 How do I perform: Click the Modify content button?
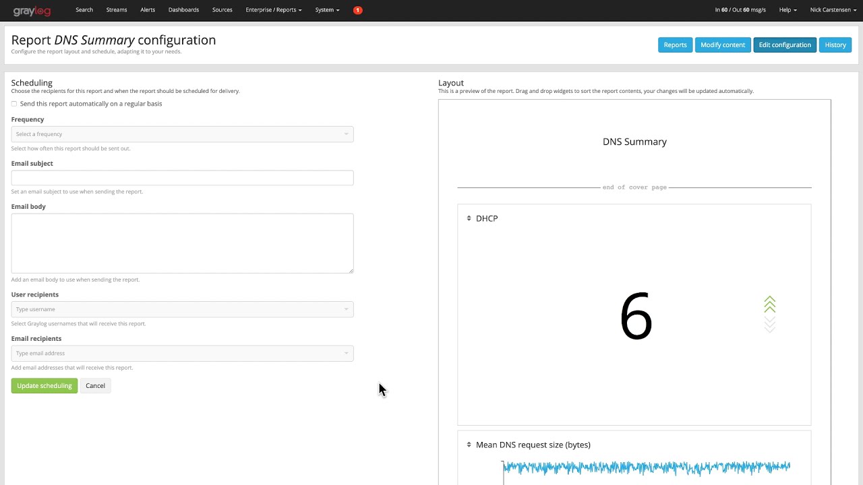[723, 45]
